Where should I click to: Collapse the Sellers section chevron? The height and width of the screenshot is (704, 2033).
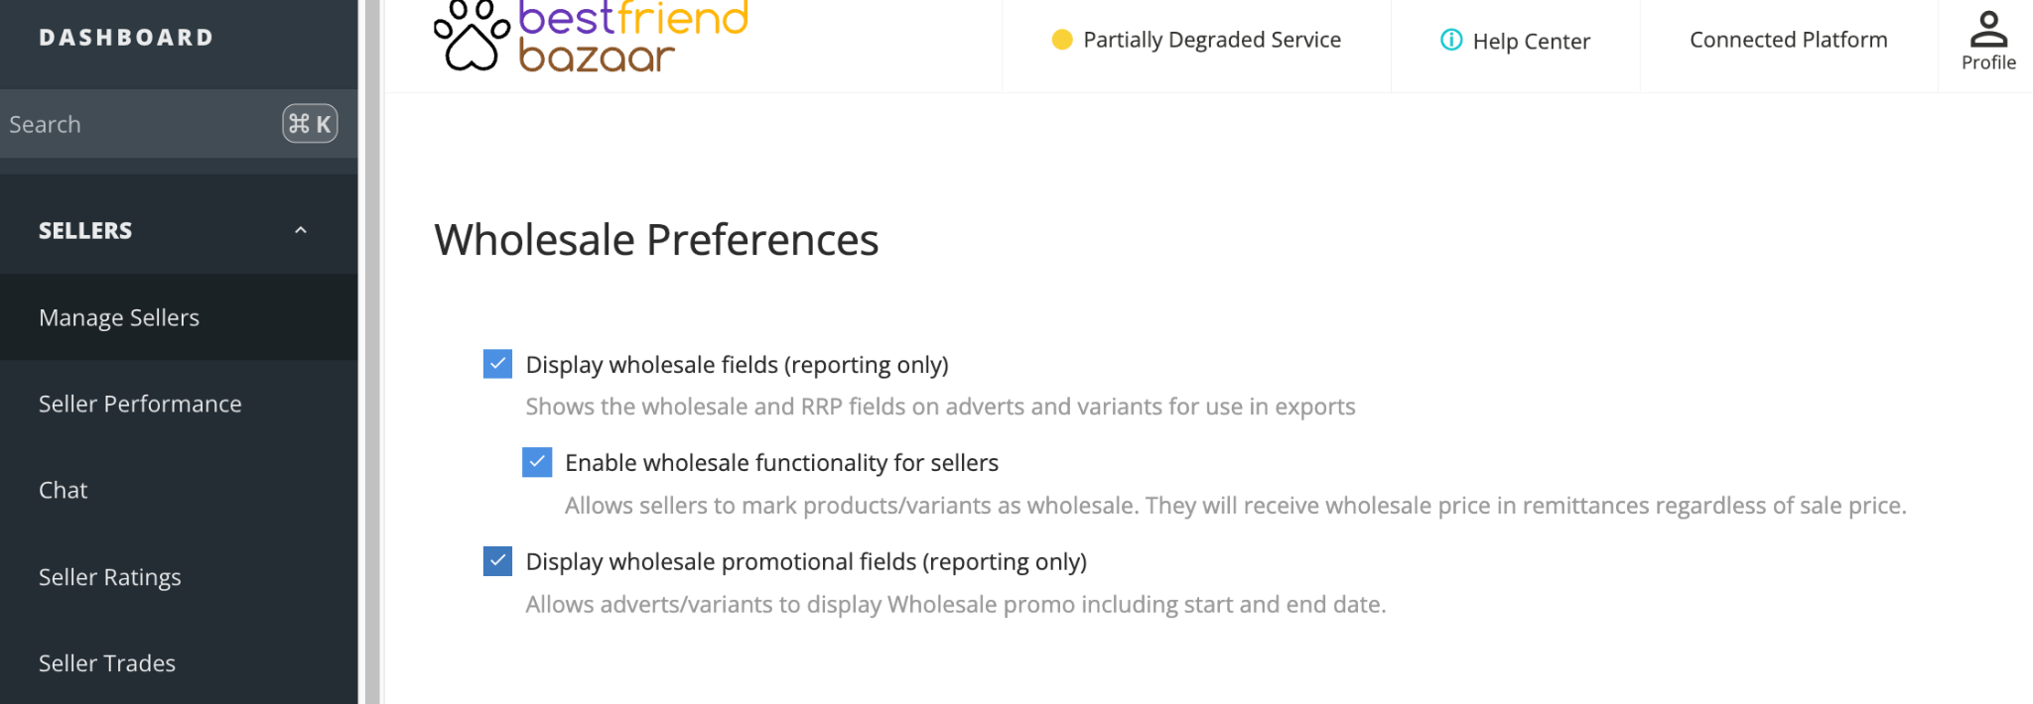(x=301, y=230)
